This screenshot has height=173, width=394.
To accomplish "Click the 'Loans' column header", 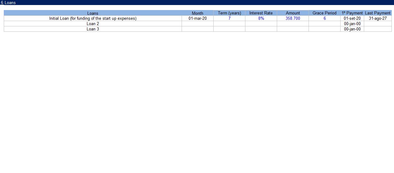I will [x=93, y=13].
